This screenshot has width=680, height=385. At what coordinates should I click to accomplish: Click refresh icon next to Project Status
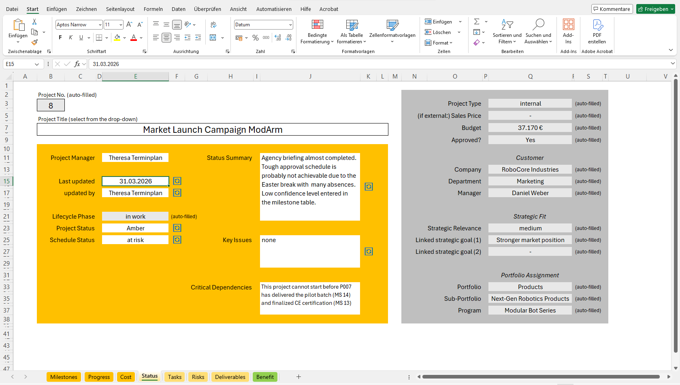coord(177,228)
